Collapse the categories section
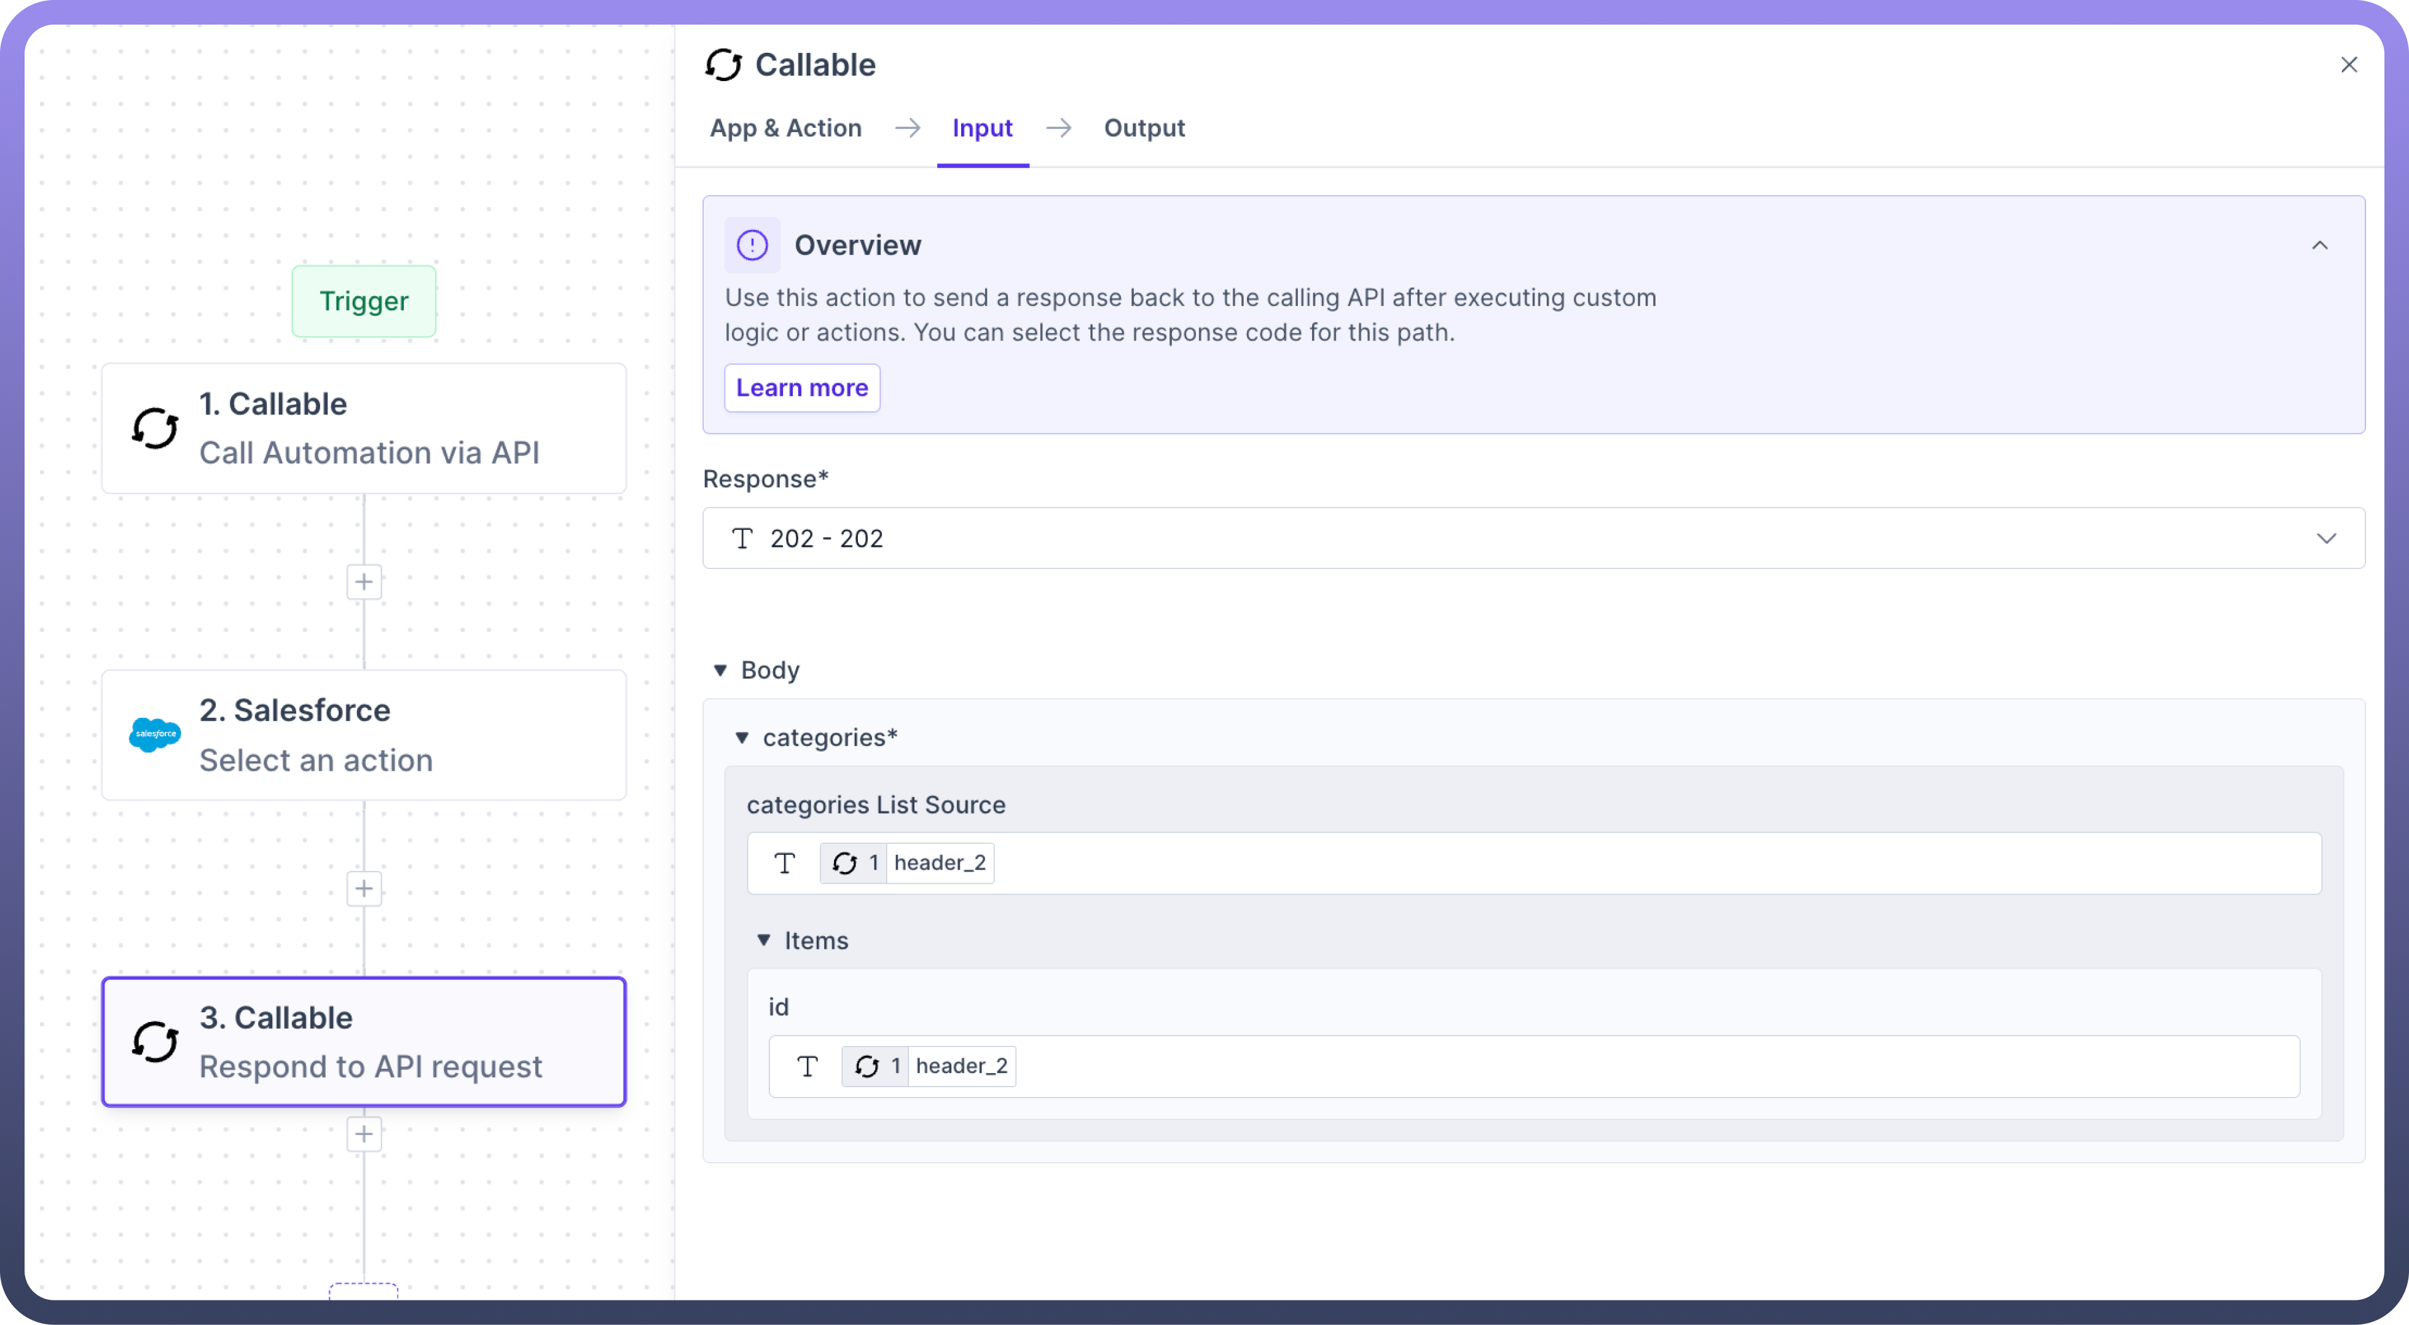The image size is (2409, 1325). [x=742, y=737]
